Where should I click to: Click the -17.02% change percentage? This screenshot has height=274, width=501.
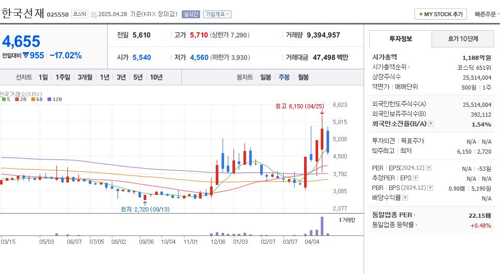point(66,55)
